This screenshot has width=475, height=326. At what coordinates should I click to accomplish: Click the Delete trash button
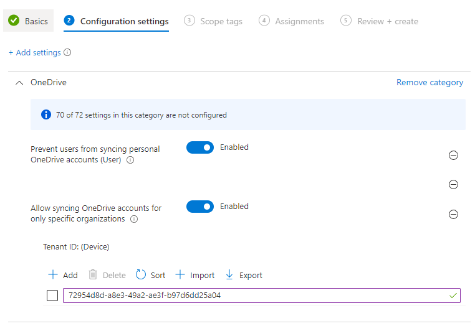[107, 275]
